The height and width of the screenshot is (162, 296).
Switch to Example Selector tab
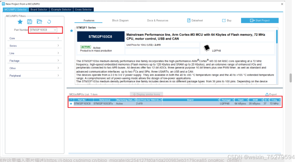[61, 9]
